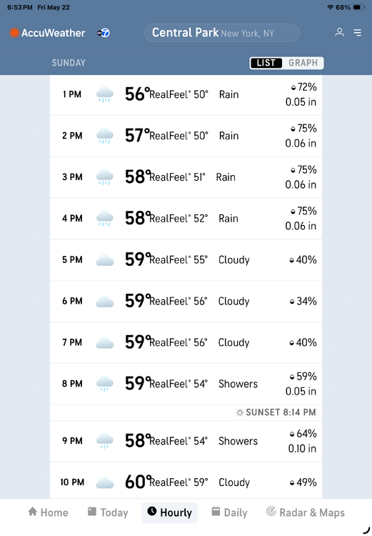Tap the cloudy icon for 5 PM
The width and height of the screenshot is (372, 536).
coord(104,260)
